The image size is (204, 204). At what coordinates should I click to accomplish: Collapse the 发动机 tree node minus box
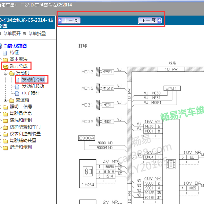pyautogui.click(x=5, y=73)
